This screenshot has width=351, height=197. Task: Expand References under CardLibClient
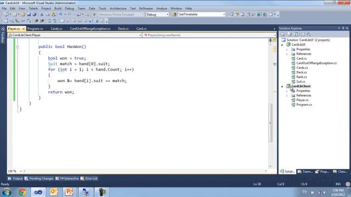pos(287,96)
